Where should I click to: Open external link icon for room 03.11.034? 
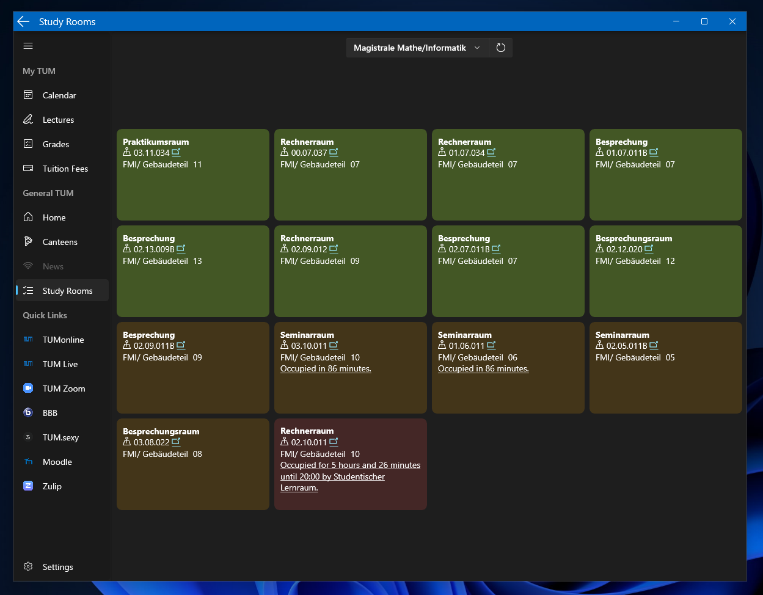tap(176, 153)
